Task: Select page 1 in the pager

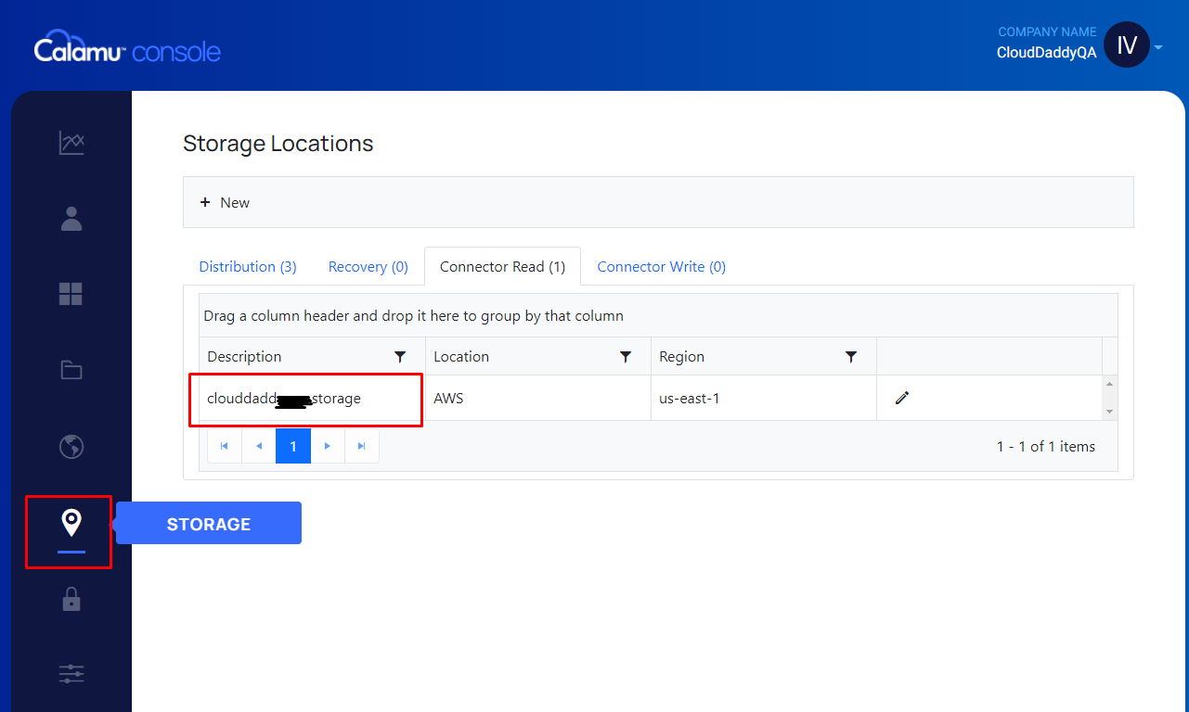Action: pyautogui.click(x=293, y=446)
